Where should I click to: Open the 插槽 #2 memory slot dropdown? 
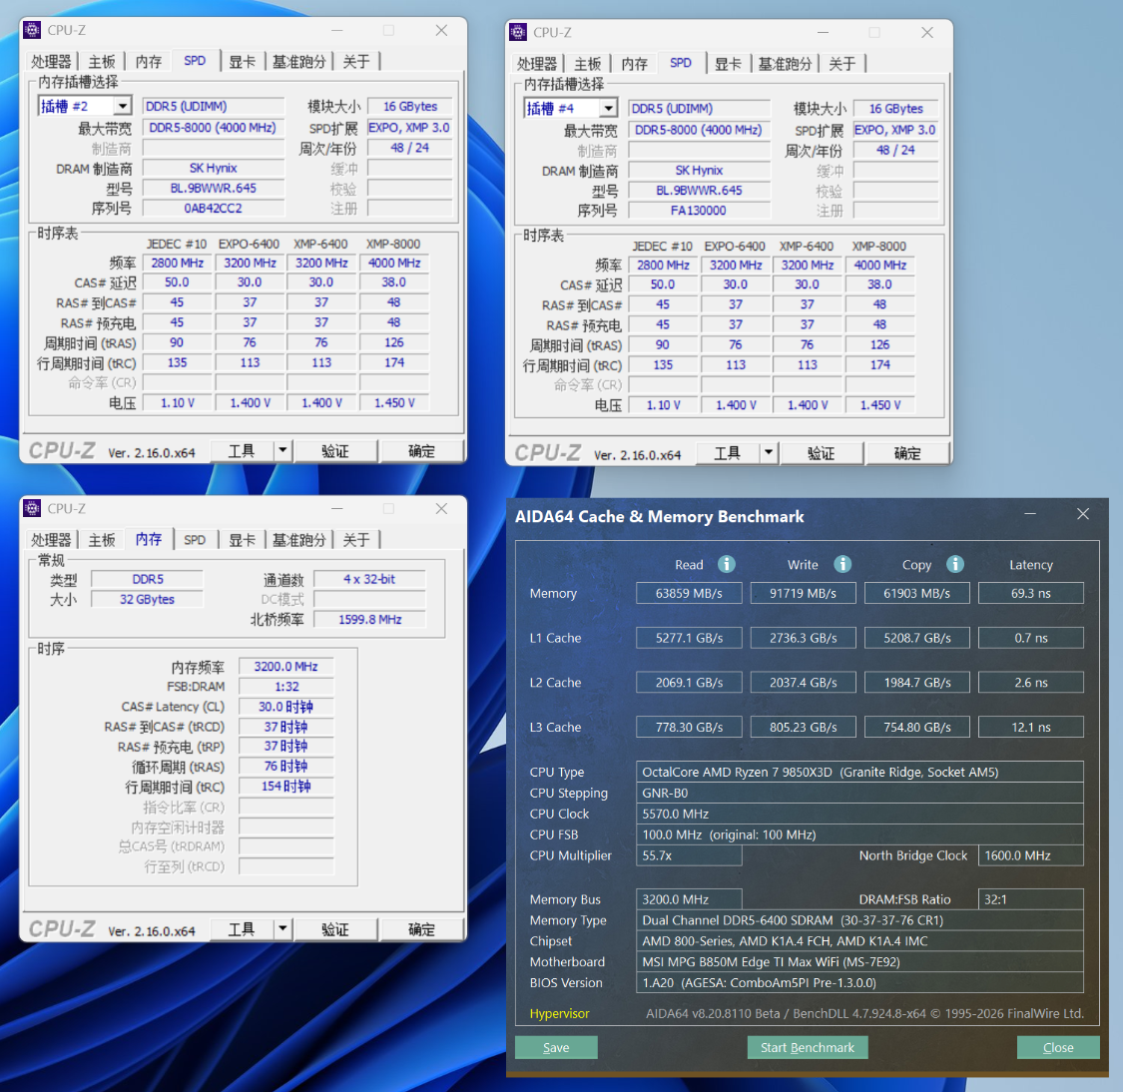(x=123, y=106)
